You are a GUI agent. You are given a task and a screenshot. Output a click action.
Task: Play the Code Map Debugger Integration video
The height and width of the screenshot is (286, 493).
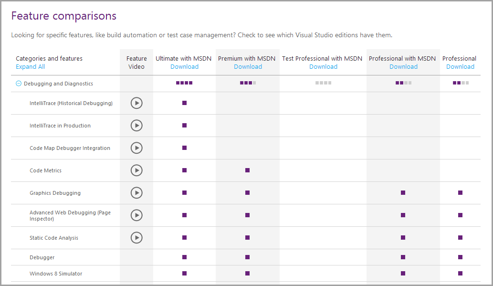point(136,148)
